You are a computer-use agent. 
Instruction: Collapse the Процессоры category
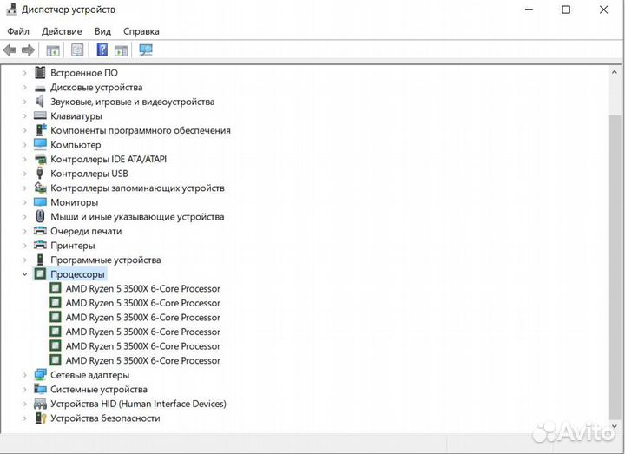coord(24,274)
